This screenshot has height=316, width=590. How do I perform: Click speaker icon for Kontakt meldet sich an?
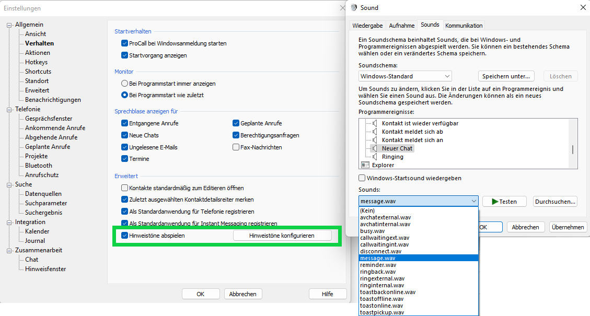pyautogui.click(x=374, y=140)
